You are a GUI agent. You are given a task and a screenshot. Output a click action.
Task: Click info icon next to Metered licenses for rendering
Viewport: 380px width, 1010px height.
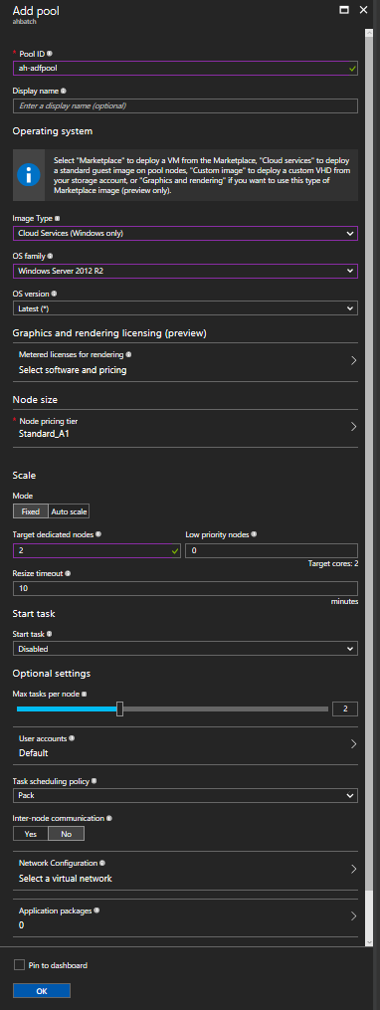(128, 355)
